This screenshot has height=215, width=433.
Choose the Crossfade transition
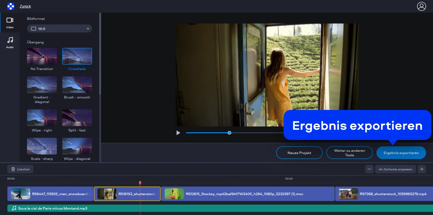point(77,57)
